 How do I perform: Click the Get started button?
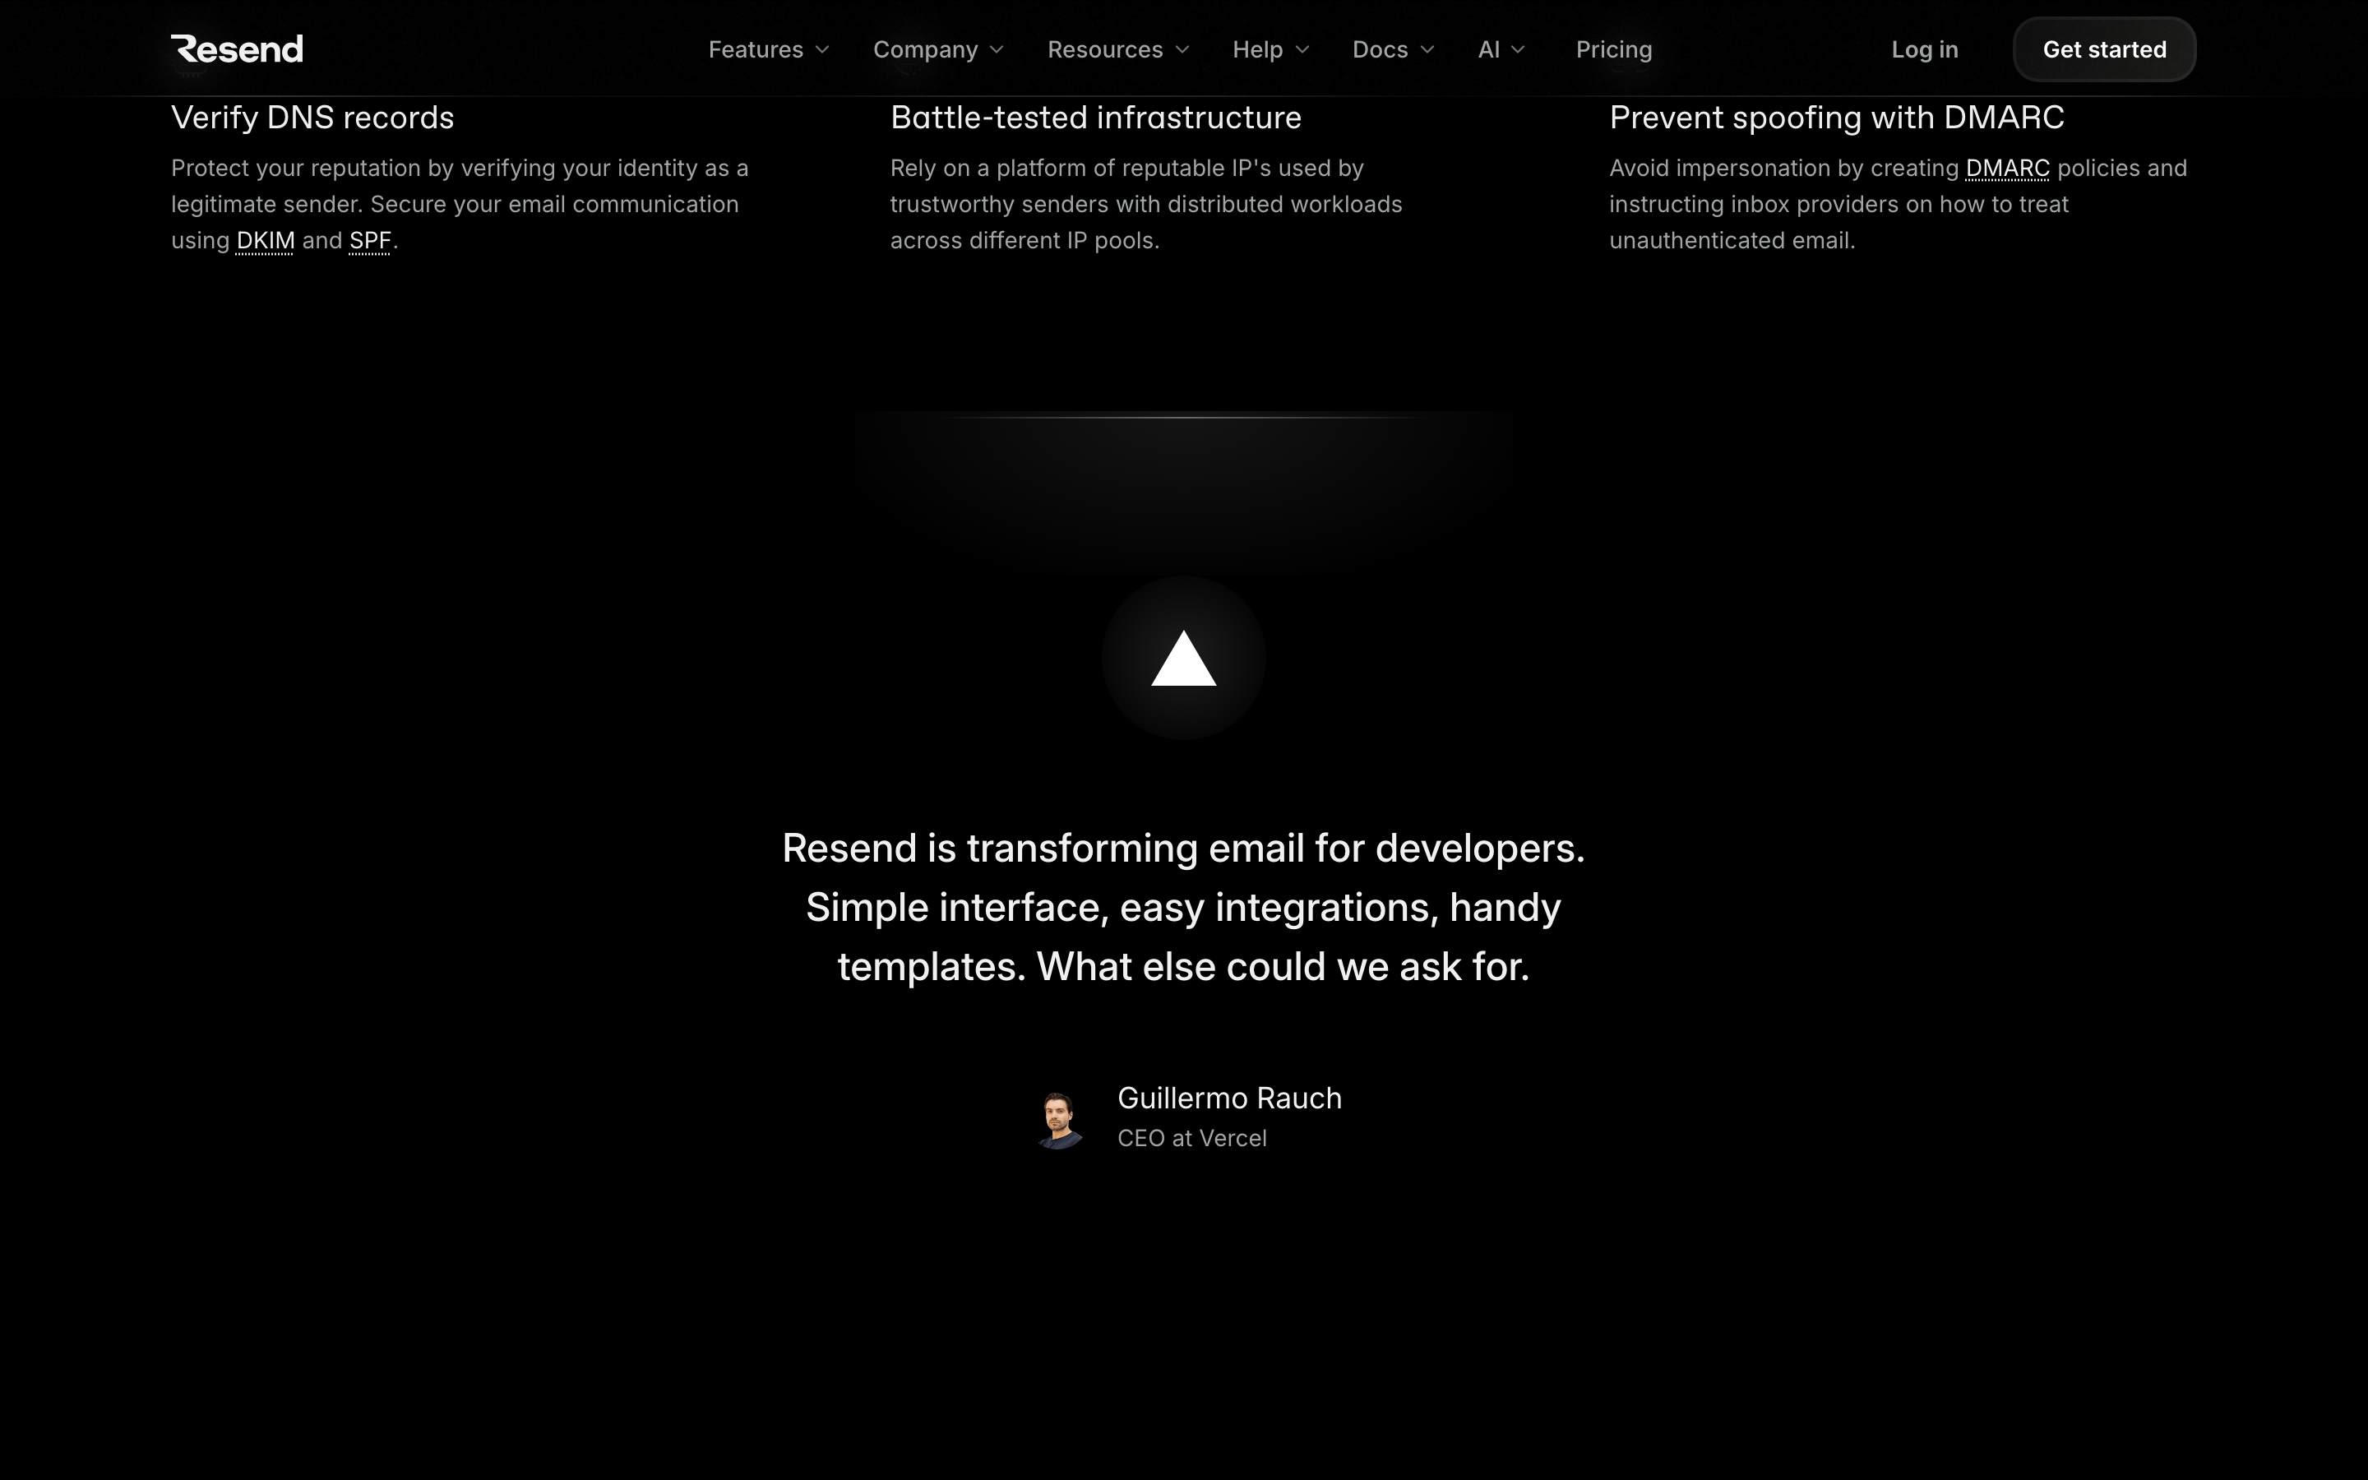click(x=2104, y=49)
